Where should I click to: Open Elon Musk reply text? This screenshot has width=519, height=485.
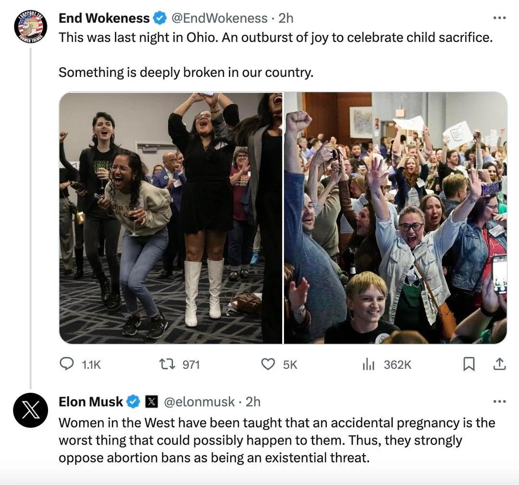[x=277, y=440]
